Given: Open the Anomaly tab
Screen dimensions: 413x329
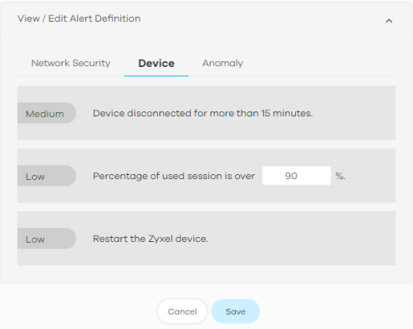Looking at the screenshot, I should tap(222, 64).
